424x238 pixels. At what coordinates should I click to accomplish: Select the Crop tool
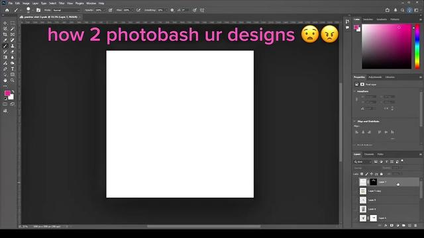[5, 34]
